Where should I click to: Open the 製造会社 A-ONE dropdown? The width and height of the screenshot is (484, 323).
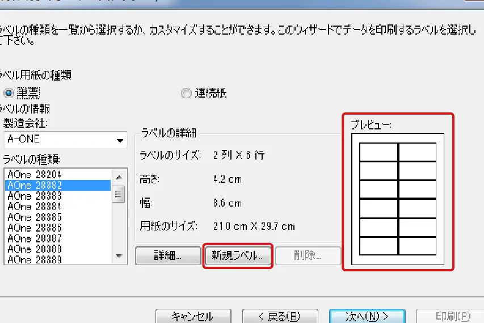click(x=120, y=140)
